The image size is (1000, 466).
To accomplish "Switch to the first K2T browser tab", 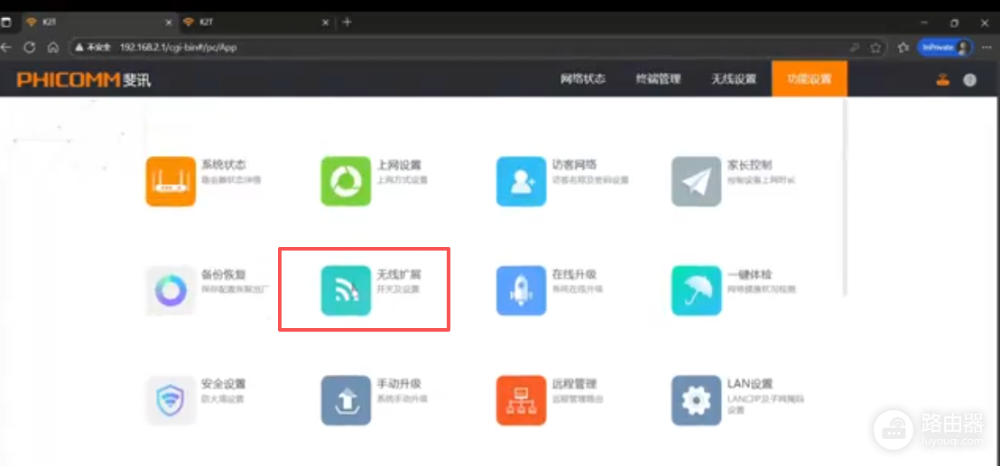I will pyautogui.click(x=99, y=23).
